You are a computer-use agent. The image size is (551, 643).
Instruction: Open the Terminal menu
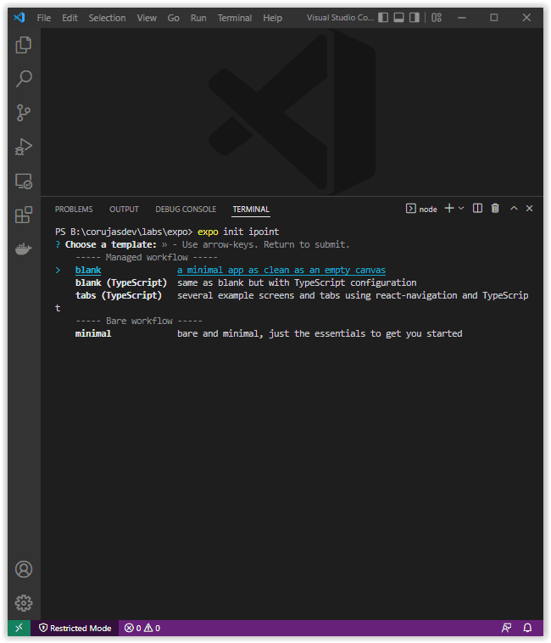click(x=234, y=18)
